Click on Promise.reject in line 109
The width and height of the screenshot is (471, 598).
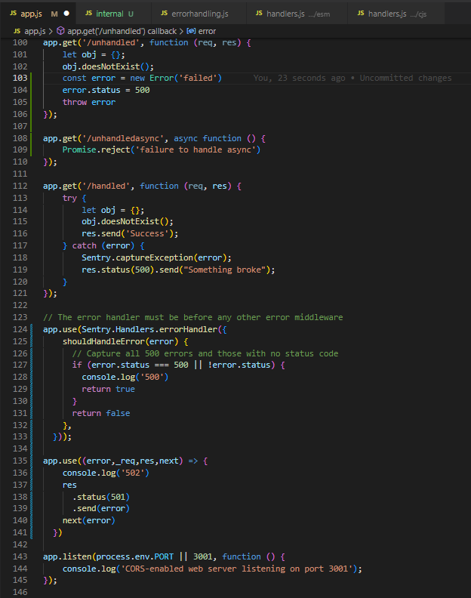tap(96, 150)
